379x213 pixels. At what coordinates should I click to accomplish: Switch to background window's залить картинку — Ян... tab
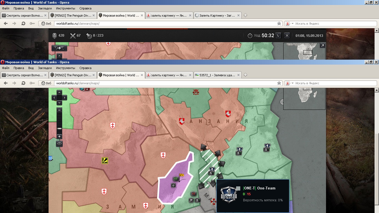click(169, 16)
